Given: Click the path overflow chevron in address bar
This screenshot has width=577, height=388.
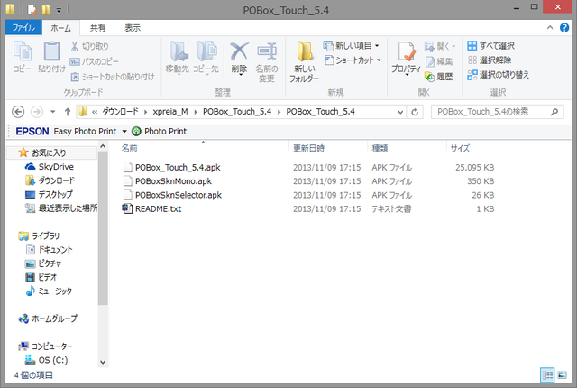Looking at the screenshot, I should pos(95,112).
